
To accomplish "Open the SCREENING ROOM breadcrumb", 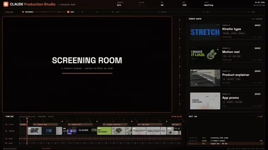I will 67,5.
